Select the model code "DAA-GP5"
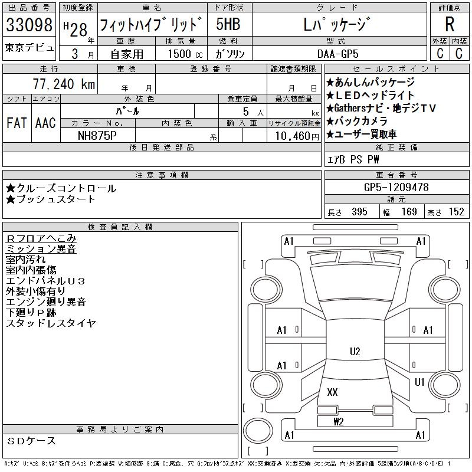 tap(337, 54)
